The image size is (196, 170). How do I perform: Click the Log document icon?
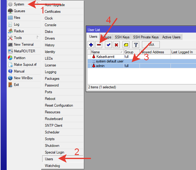coord(10,24)
